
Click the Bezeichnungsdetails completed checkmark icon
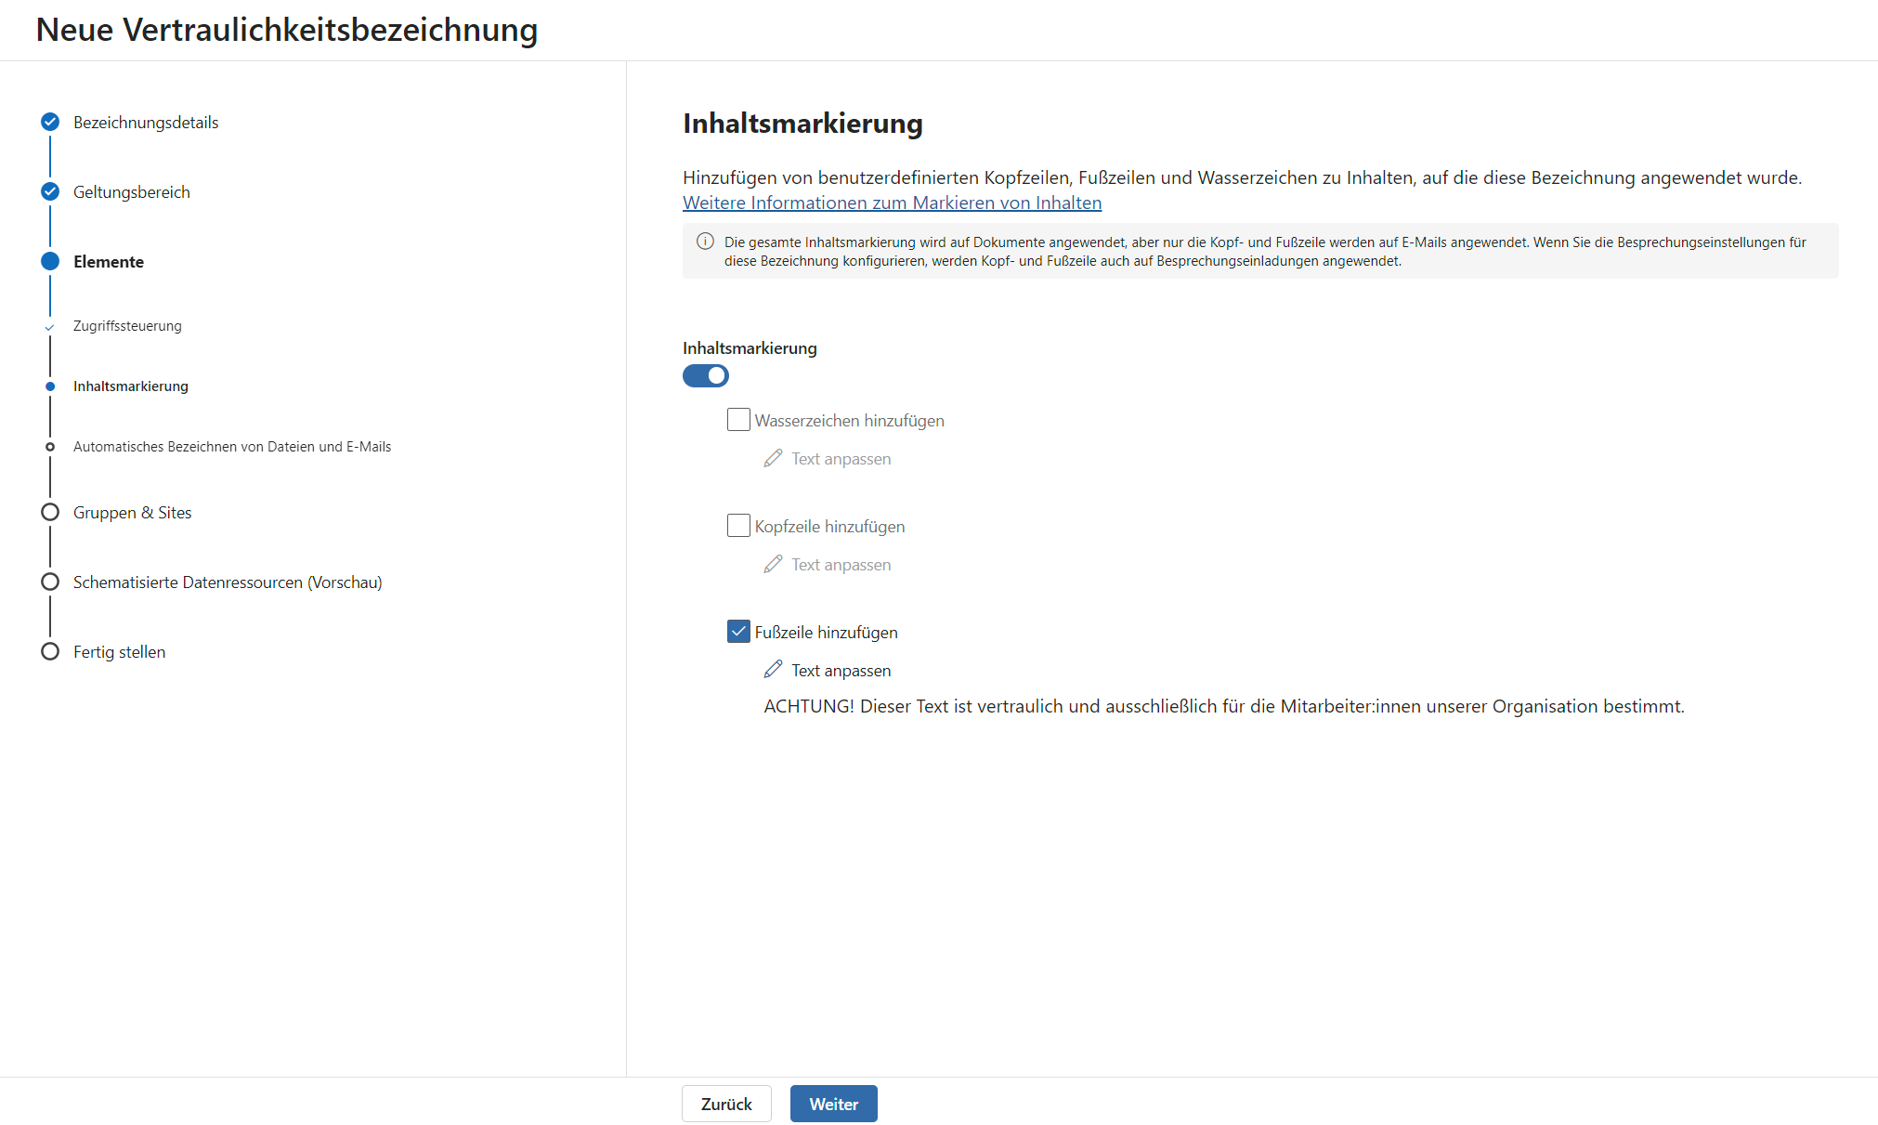50,122
